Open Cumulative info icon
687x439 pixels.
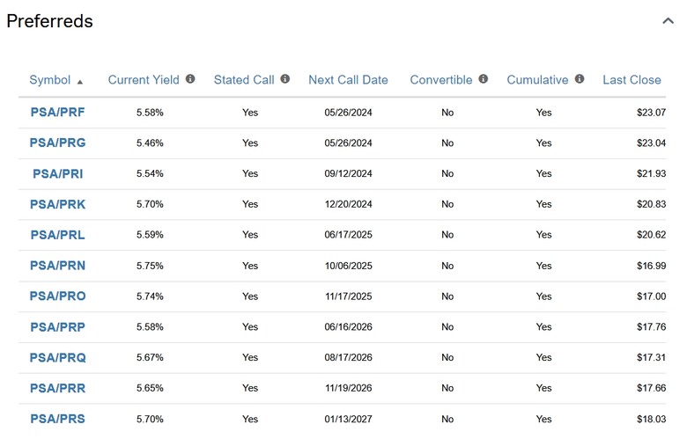click(x=580, y=79)
